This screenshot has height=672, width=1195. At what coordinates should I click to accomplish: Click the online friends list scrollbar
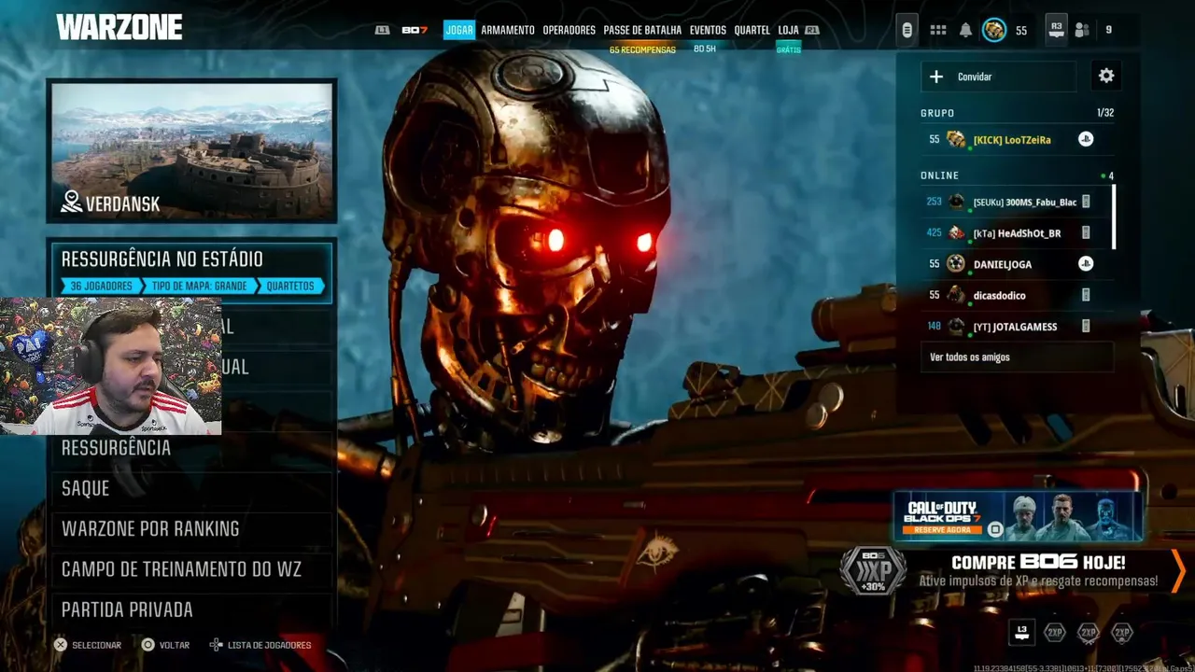[1113, 217]
